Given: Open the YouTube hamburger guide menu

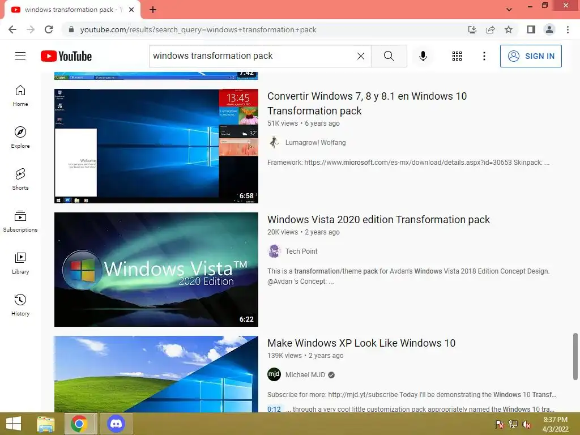Looking at the screenshot, I should click(x=20, y=56).
